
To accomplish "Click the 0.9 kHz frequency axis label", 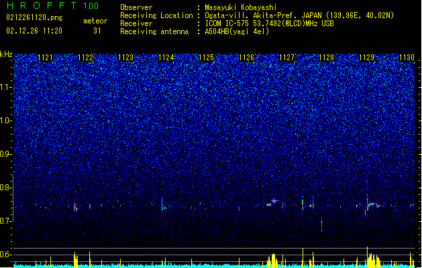I will point(6,154).
